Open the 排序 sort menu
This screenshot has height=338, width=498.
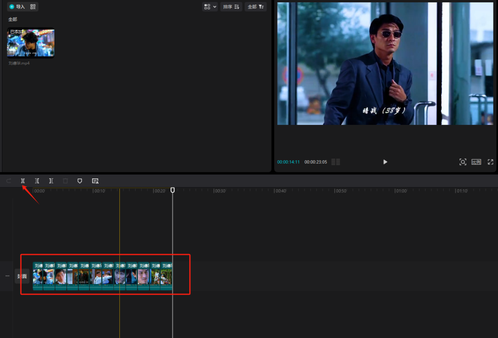231,6
